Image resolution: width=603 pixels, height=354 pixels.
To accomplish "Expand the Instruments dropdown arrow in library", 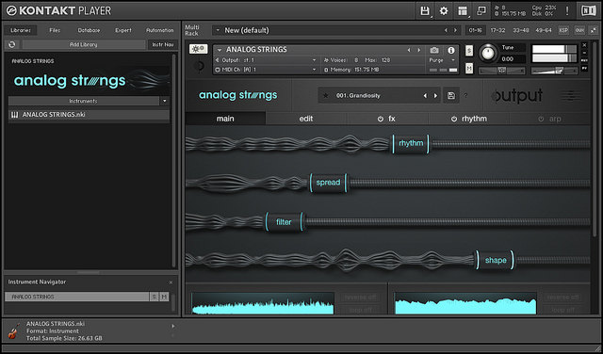I will pyautogui.click(x=165, y=101).
